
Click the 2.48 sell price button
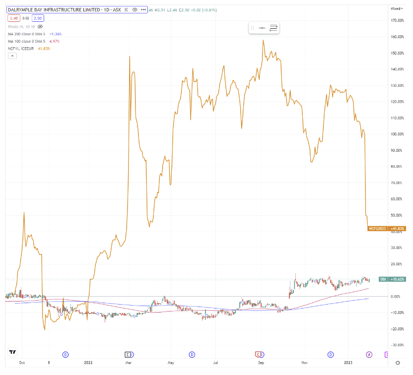coord(14,18)
